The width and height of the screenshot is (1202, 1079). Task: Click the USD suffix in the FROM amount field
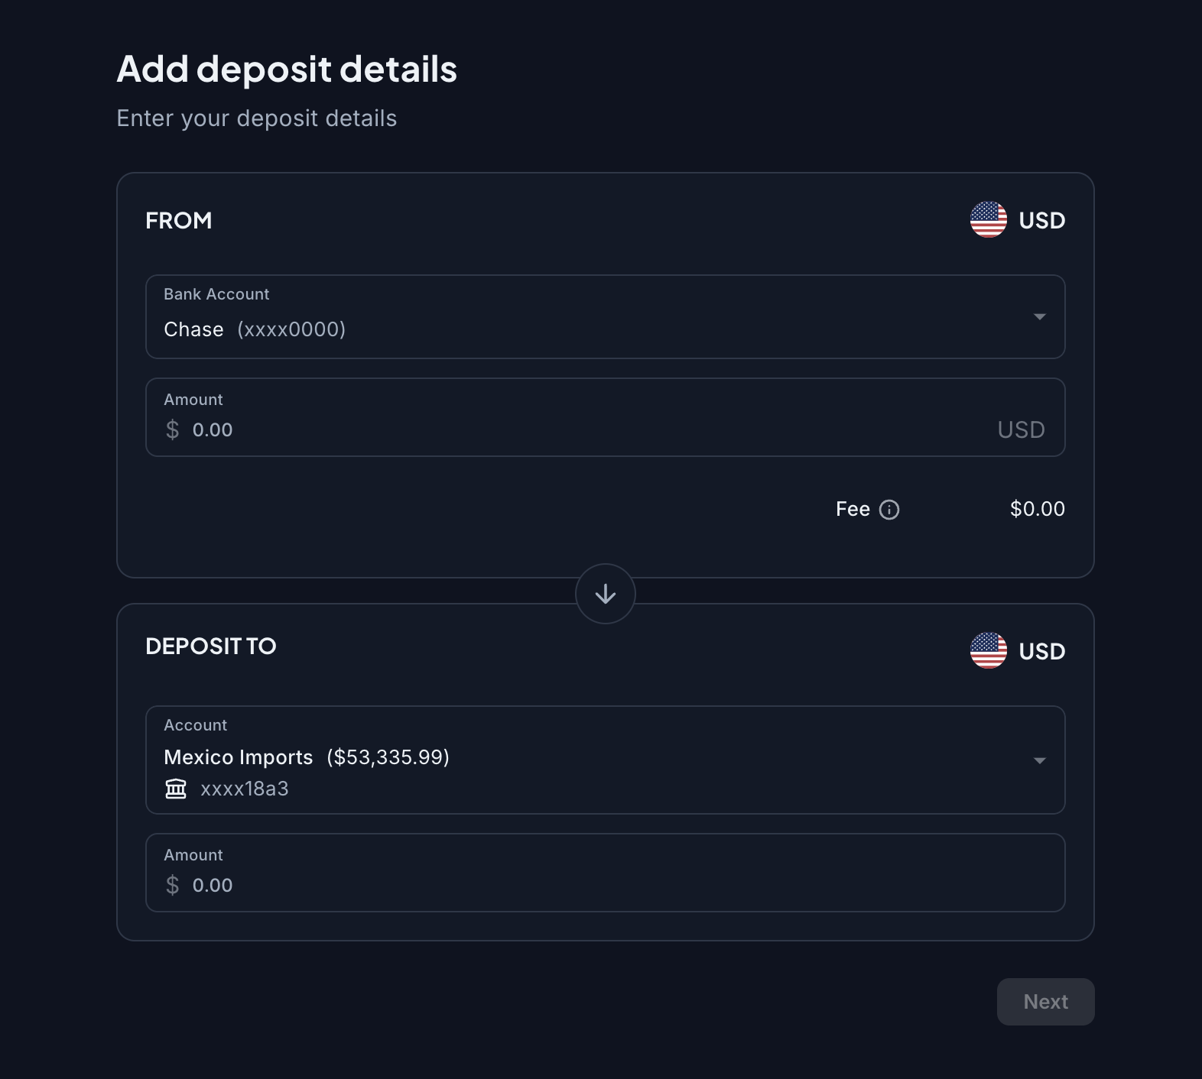1021,430
